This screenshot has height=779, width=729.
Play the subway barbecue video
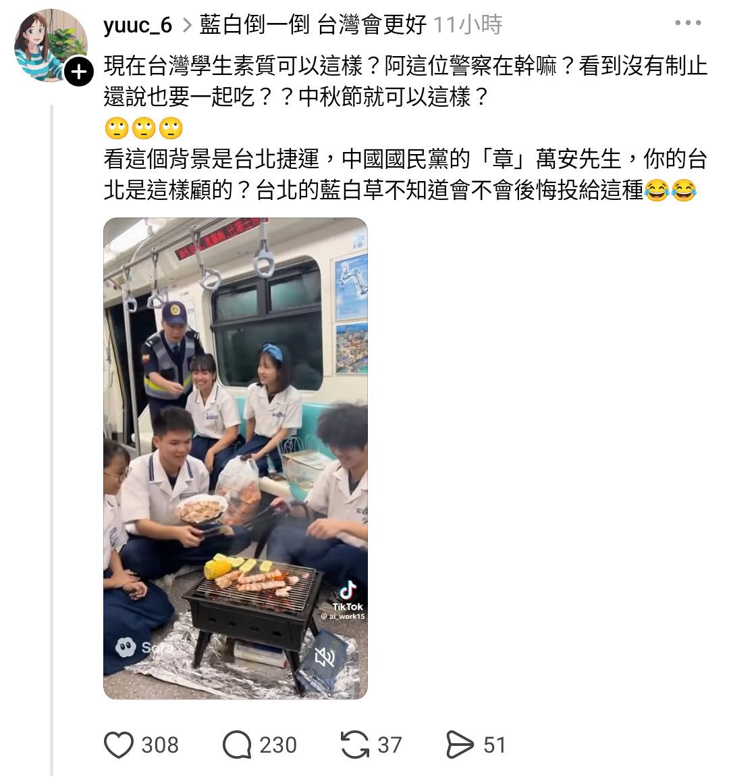click(235, 458)
